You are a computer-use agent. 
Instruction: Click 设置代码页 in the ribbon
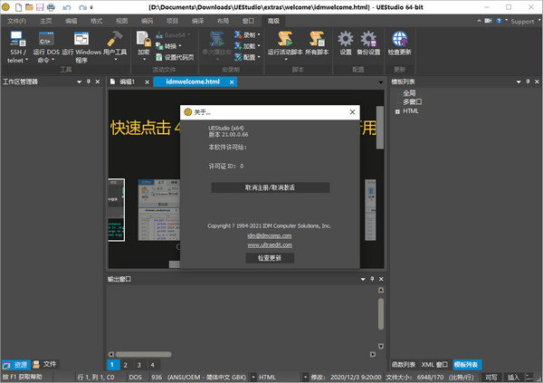pyautogui.click(x=175, y=57)
